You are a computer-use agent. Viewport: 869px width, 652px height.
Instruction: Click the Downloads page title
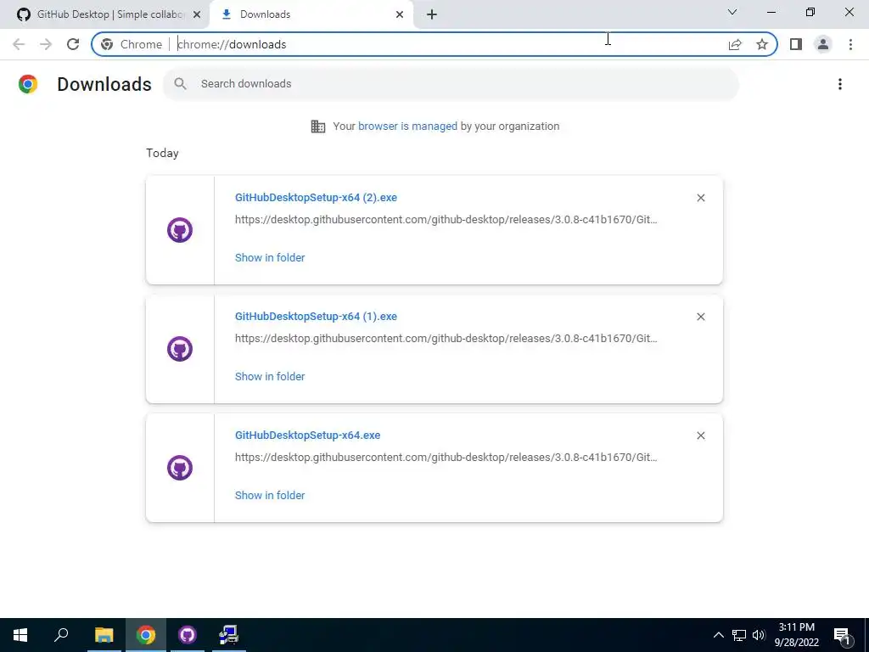point(104,84)
